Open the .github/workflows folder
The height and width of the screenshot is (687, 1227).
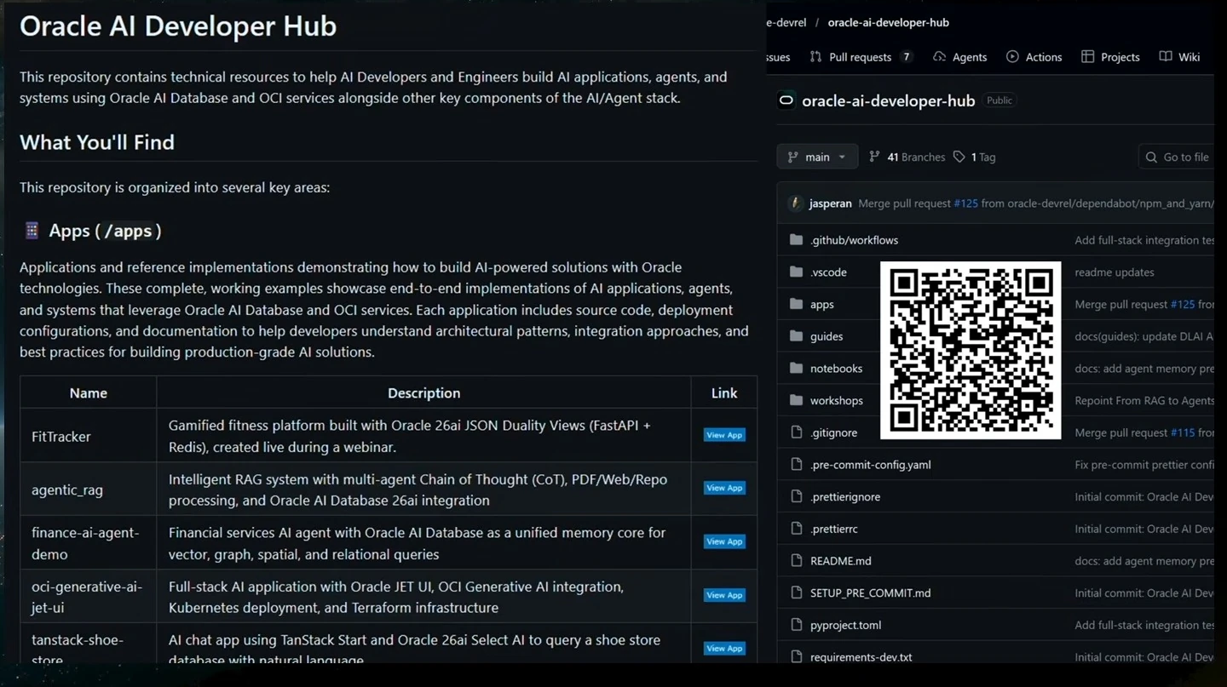[854, 240]
